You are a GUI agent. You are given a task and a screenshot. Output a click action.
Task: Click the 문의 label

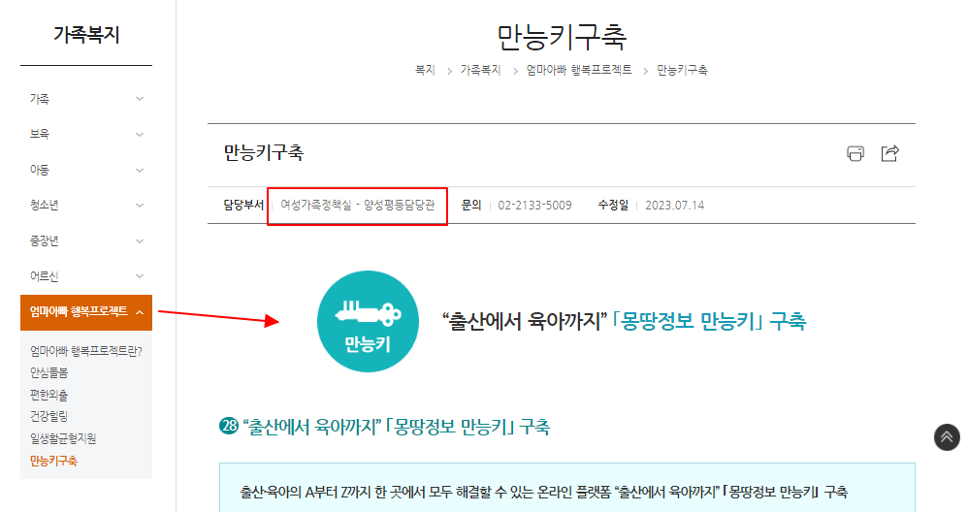(471, 205)
